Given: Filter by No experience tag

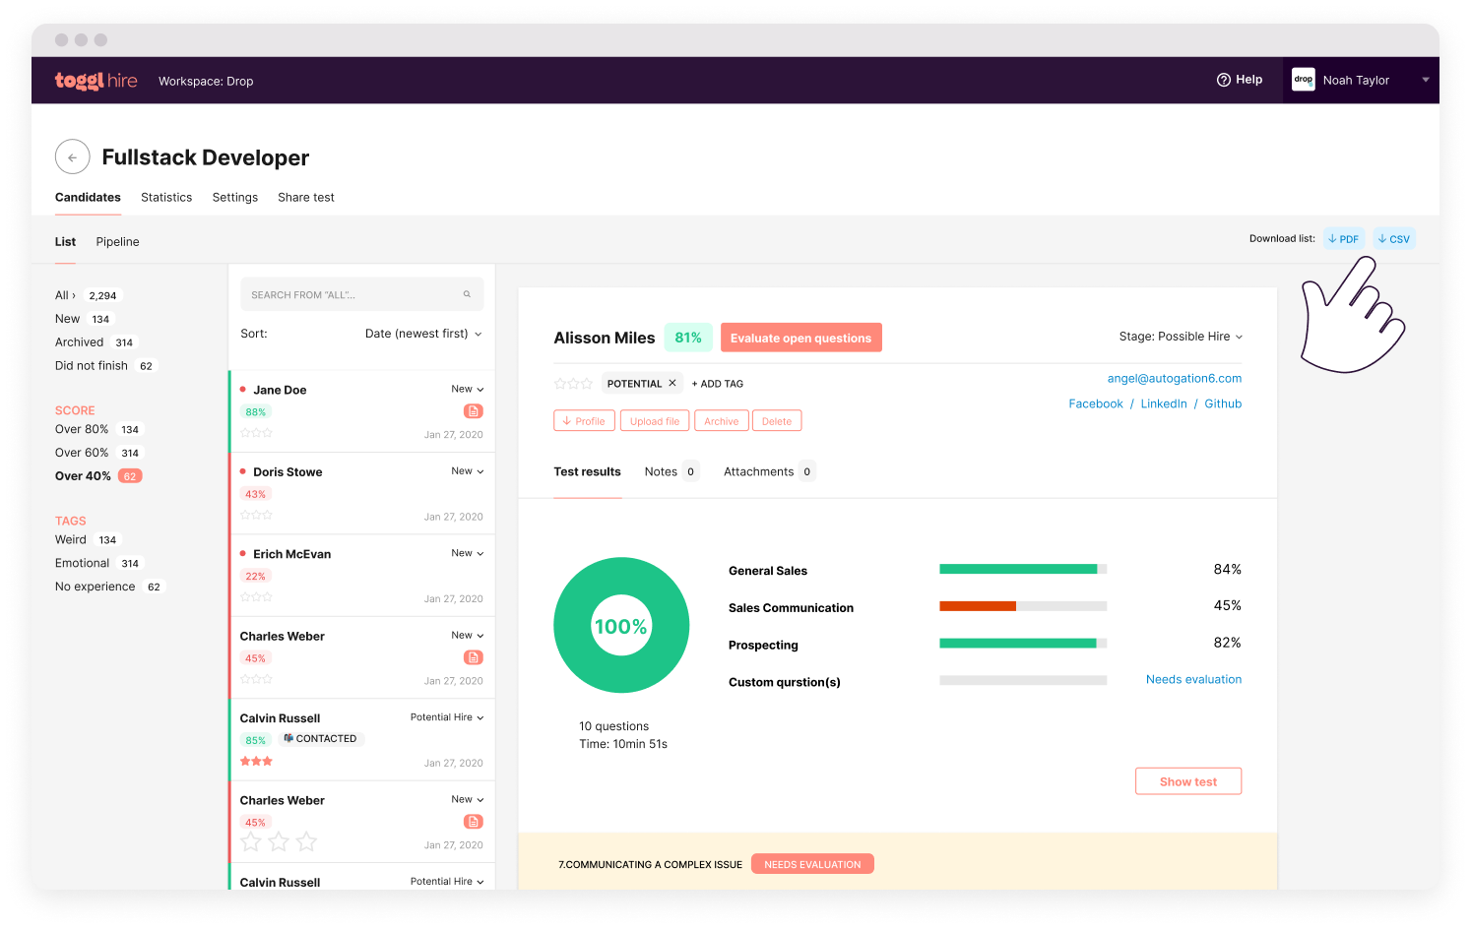Looking at the screenshot, I should (110, 587).
